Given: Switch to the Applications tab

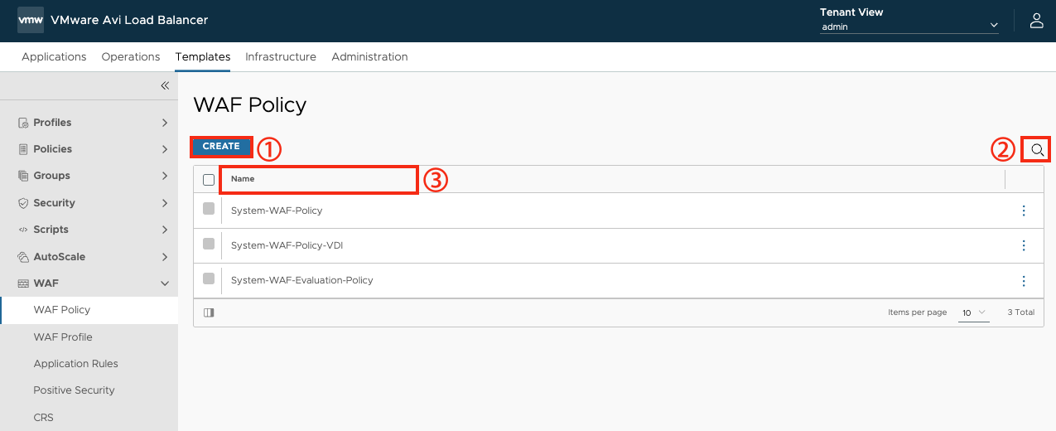Looking at the screenshot, I should coord(54,57).
